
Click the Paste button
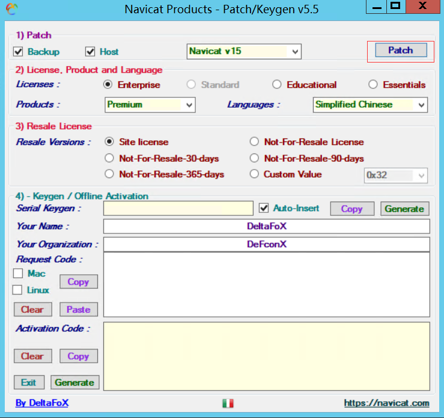pyautogui.click(x=79, y=310)
